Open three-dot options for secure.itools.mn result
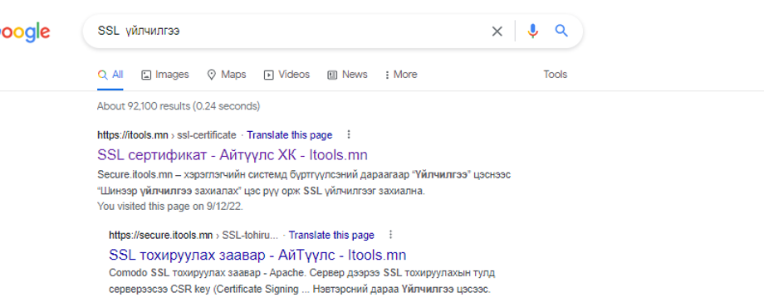 click(390, 235)
